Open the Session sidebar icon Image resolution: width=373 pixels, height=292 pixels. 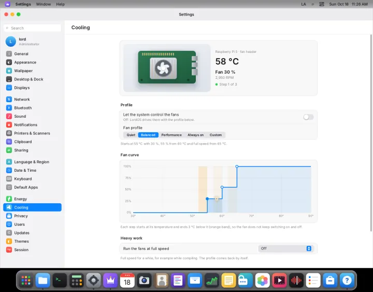point(9,249)
